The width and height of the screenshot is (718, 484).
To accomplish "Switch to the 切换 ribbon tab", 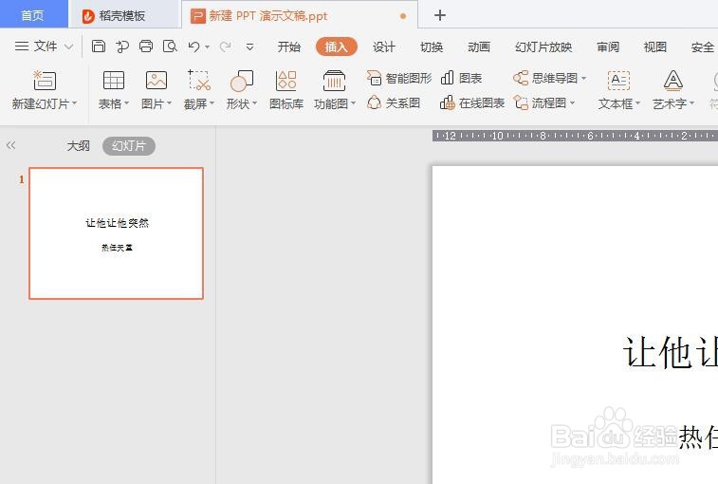I will tap(432, 47).
